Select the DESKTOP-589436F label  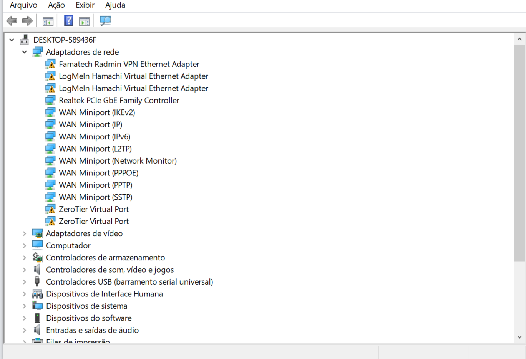tap(65, 40)
